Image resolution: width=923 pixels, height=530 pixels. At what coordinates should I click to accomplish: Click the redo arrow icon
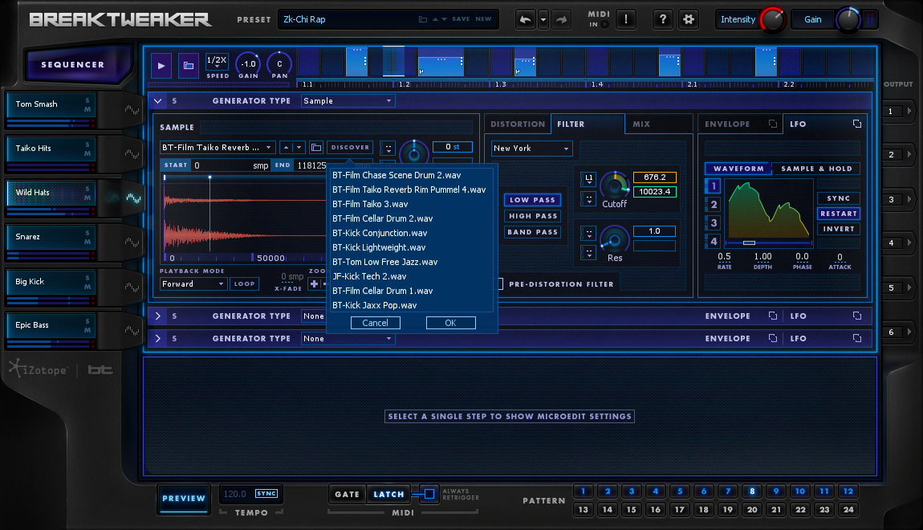point(562,19)
